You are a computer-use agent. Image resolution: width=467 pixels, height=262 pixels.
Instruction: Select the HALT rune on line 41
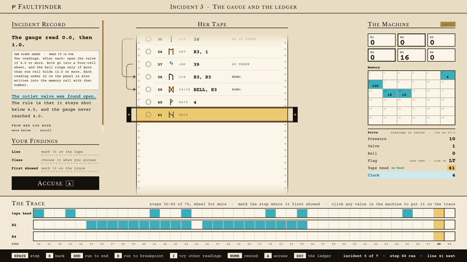click(171, 115)
